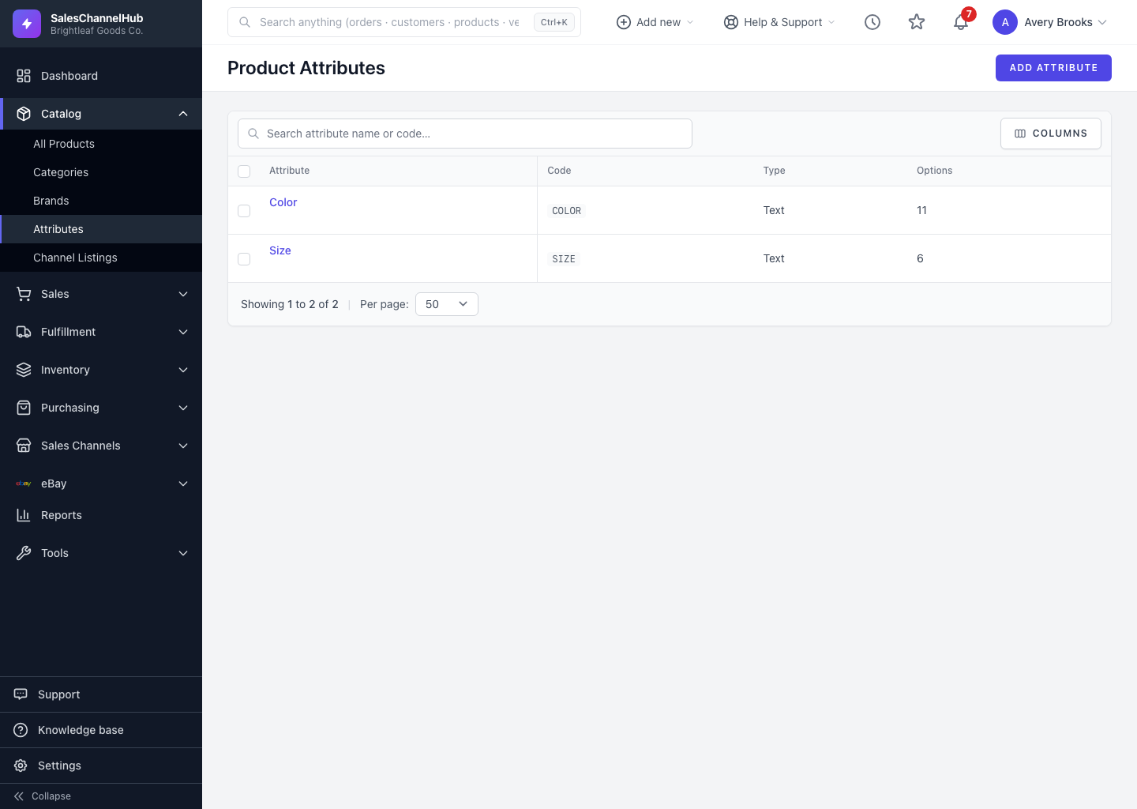Click the Knowledge base question icon
This screenshot has width=1137, height=809.
(x=21, y=730)
